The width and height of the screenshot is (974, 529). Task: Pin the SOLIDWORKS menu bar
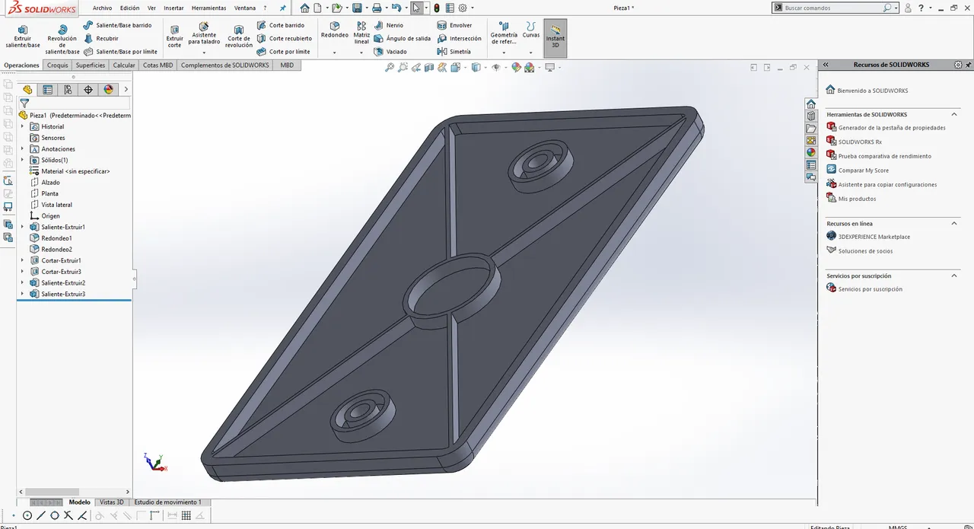click(x=283, y=8)
